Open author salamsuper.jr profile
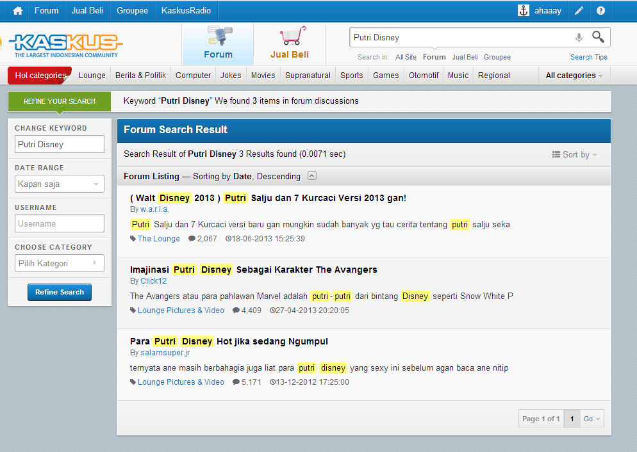Image resolution: width=637 pixels, height=452 pixels. pos(165,353)
